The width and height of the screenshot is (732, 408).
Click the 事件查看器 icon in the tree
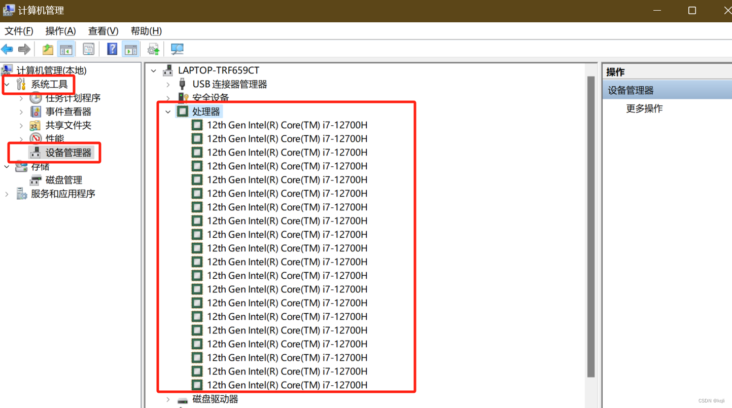click(x=36, y=112)
